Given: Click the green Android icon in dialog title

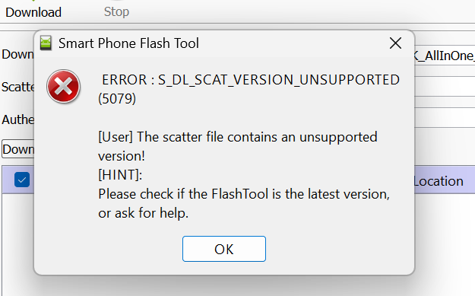Looking at the screenshot, I should pyautogui.click(x=46, y=43).
